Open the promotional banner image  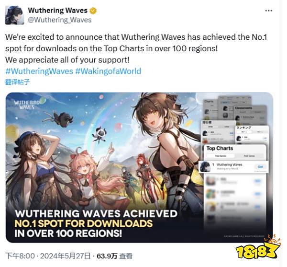point(139,167)
